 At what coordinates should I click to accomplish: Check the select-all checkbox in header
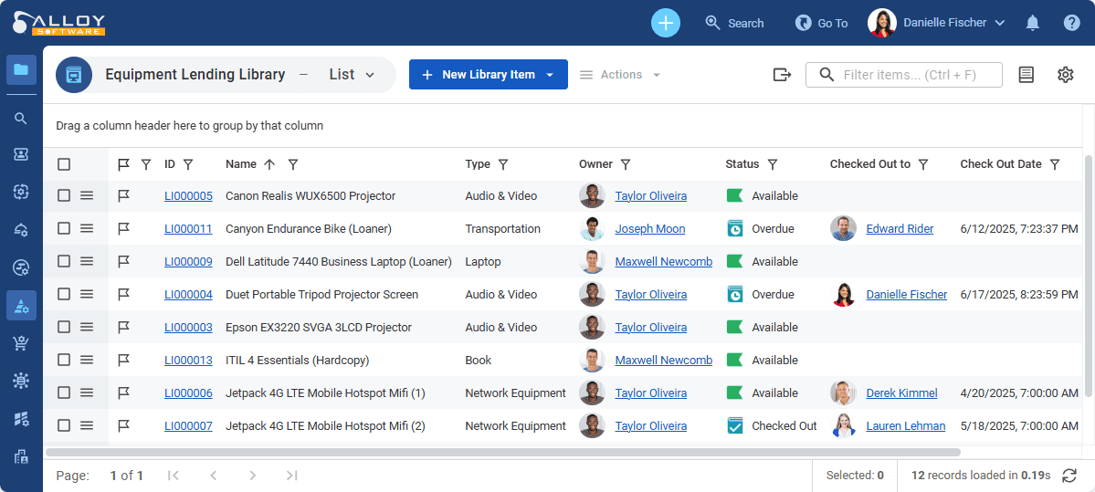(64, 164)
